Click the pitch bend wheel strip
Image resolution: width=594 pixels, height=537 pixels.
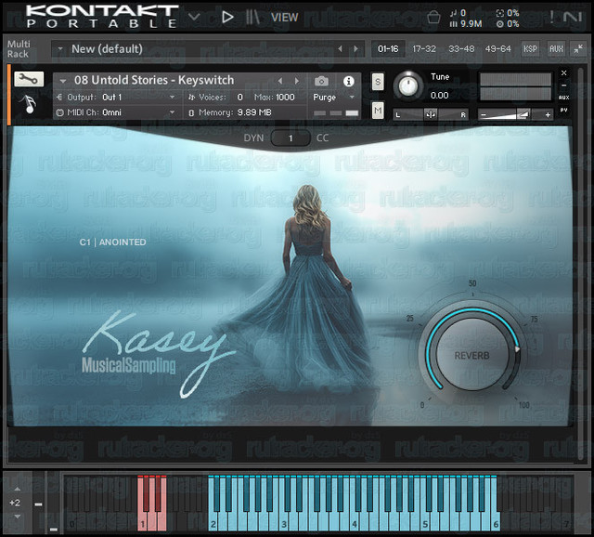[x=39, y=503]
